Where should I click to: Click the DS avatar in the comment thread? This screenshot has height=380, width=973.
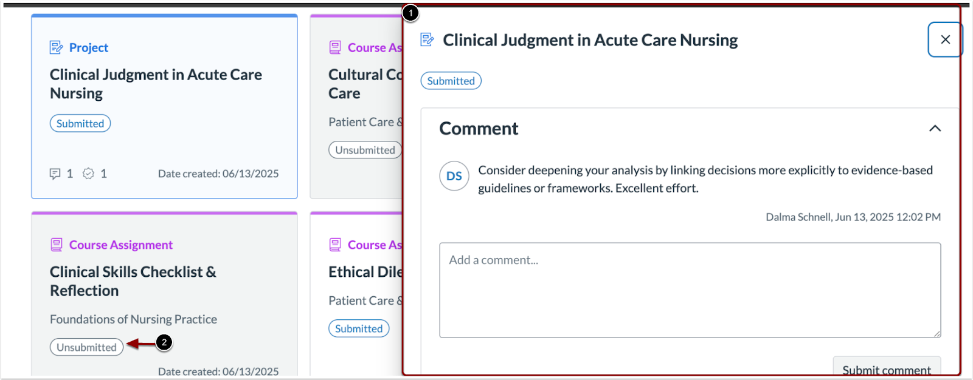click(454, 176)
